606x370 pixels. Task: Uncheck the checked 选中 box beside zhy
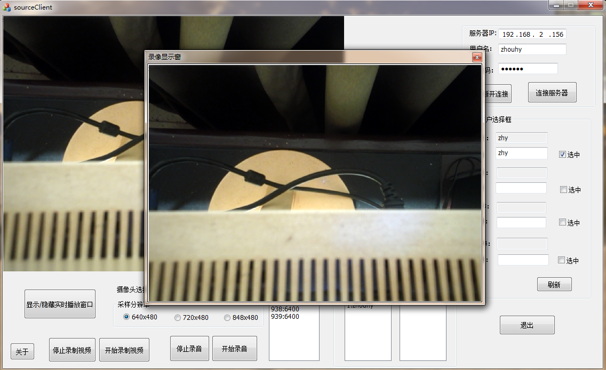click(562, 155)
